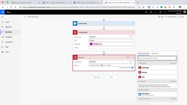Open the app launcher waffle icon
This screenshot has height=105, width=187.
point(3,12)
